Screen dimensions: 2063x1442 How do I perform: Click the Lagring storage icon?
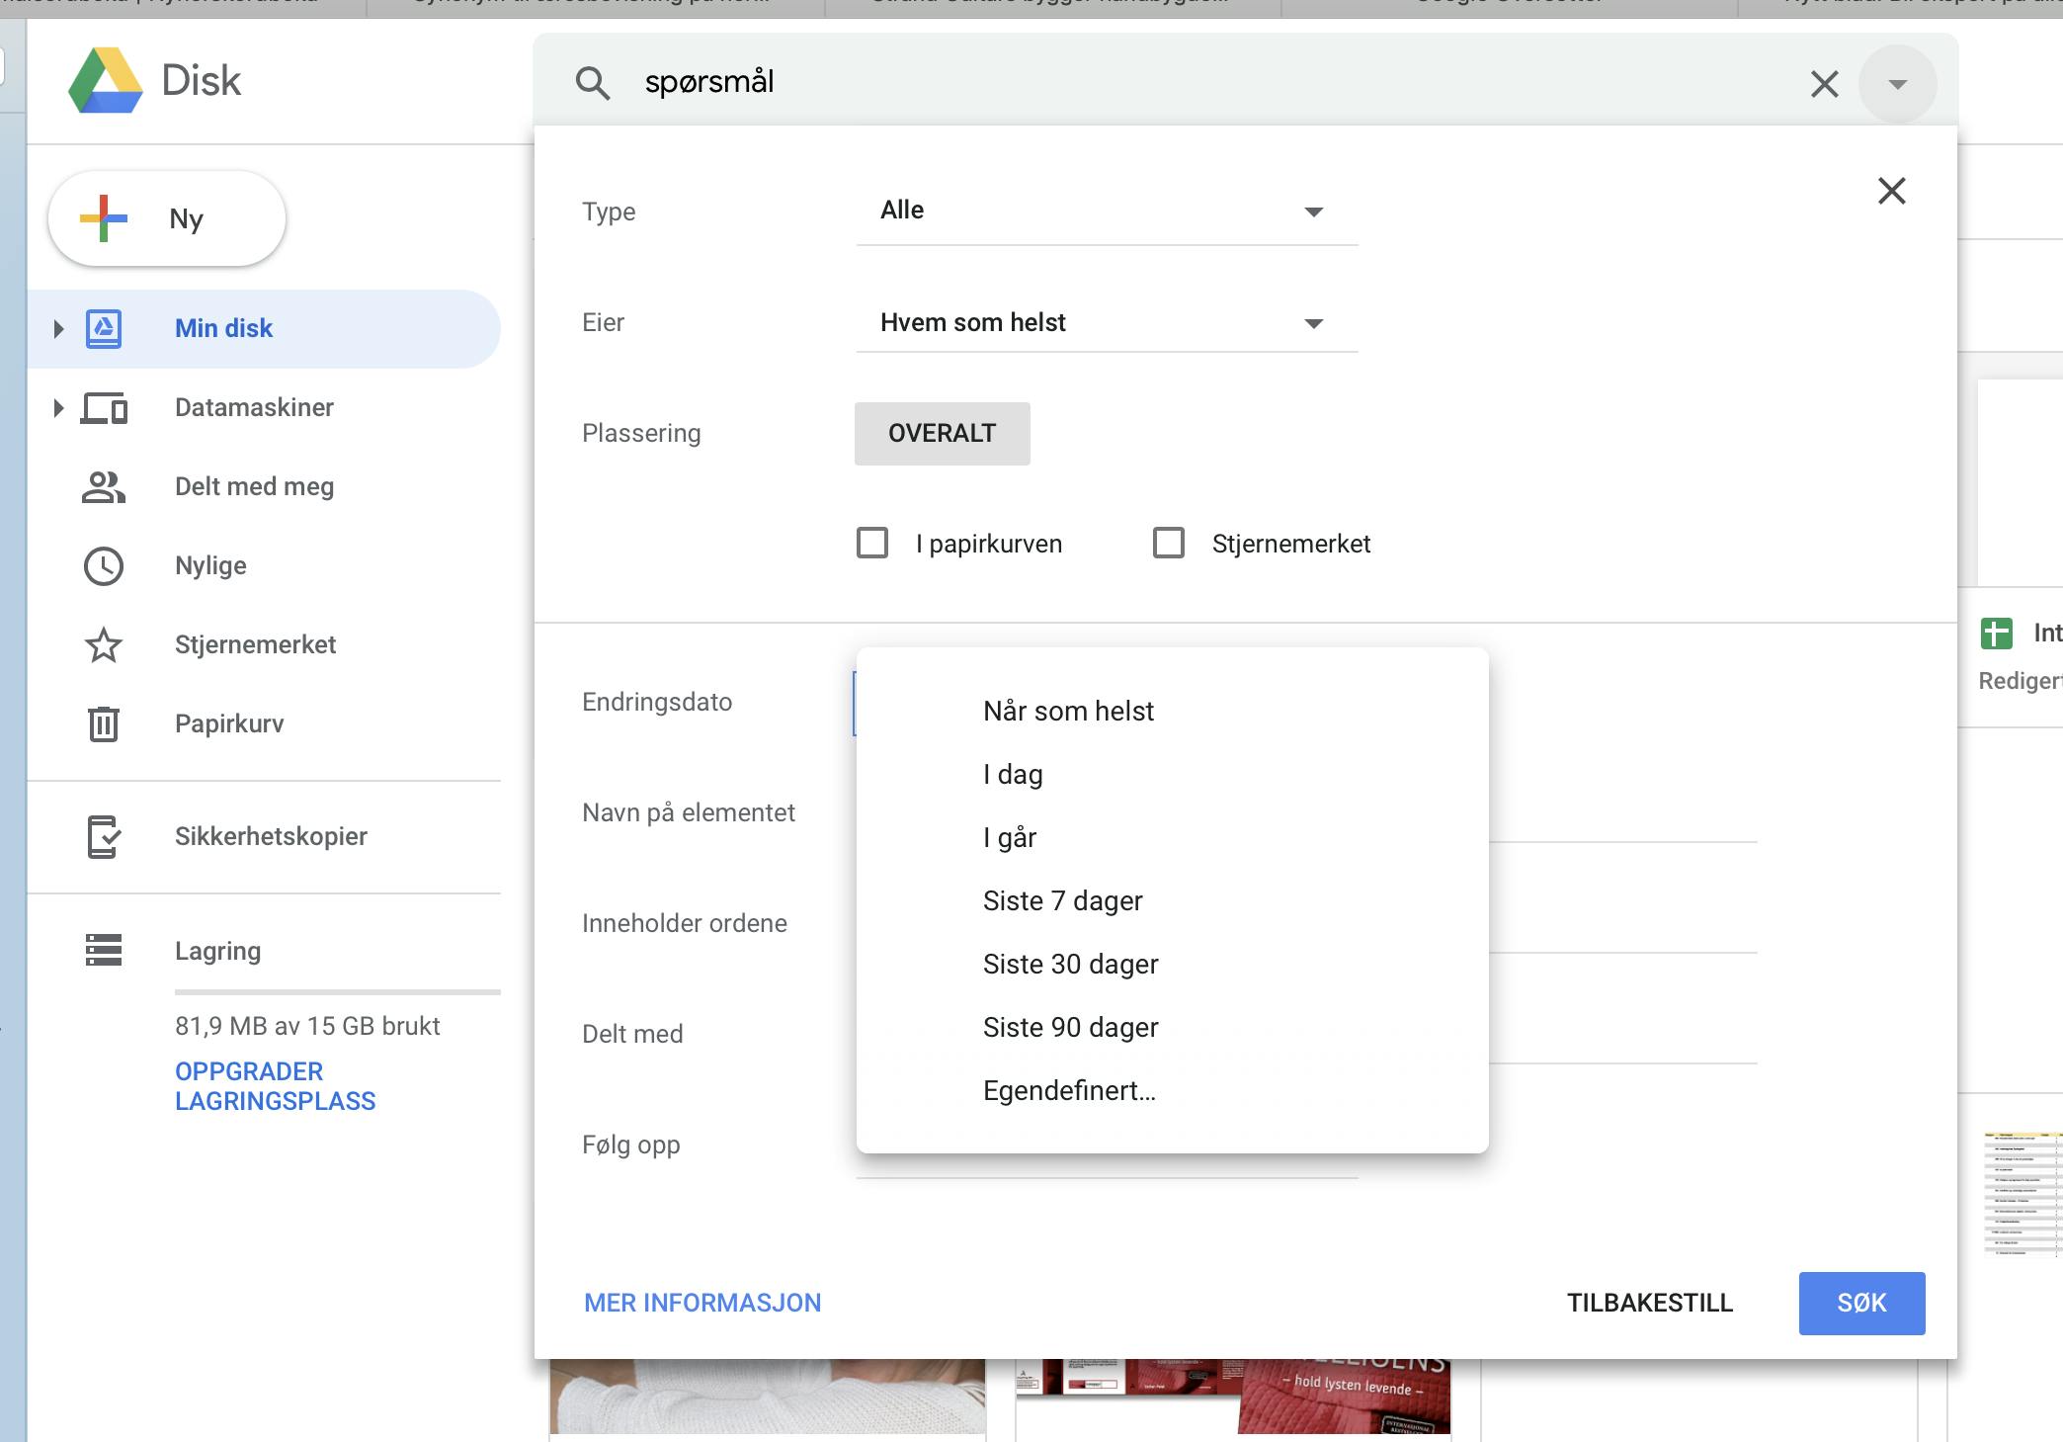pyautogui.click(x=104, y=950)
